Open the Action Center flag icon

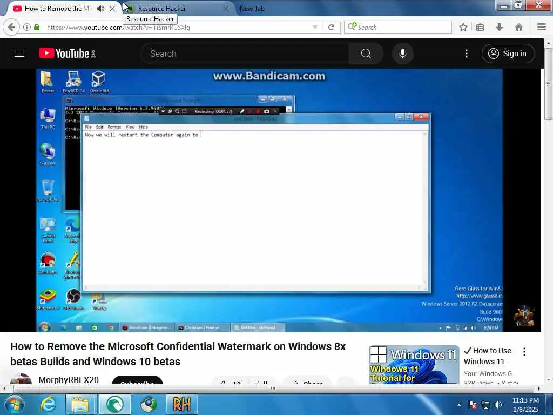point(473,405)
